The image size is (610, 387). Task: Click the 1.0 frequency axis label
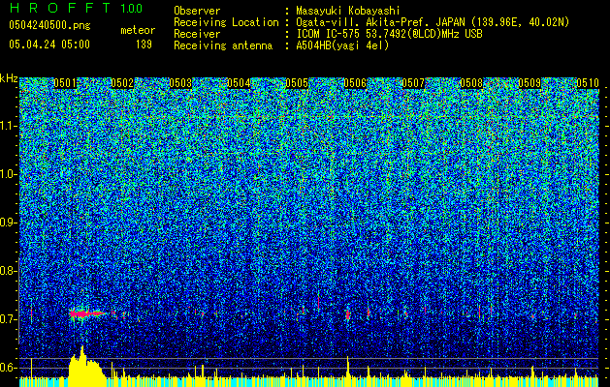pos(9,174)
